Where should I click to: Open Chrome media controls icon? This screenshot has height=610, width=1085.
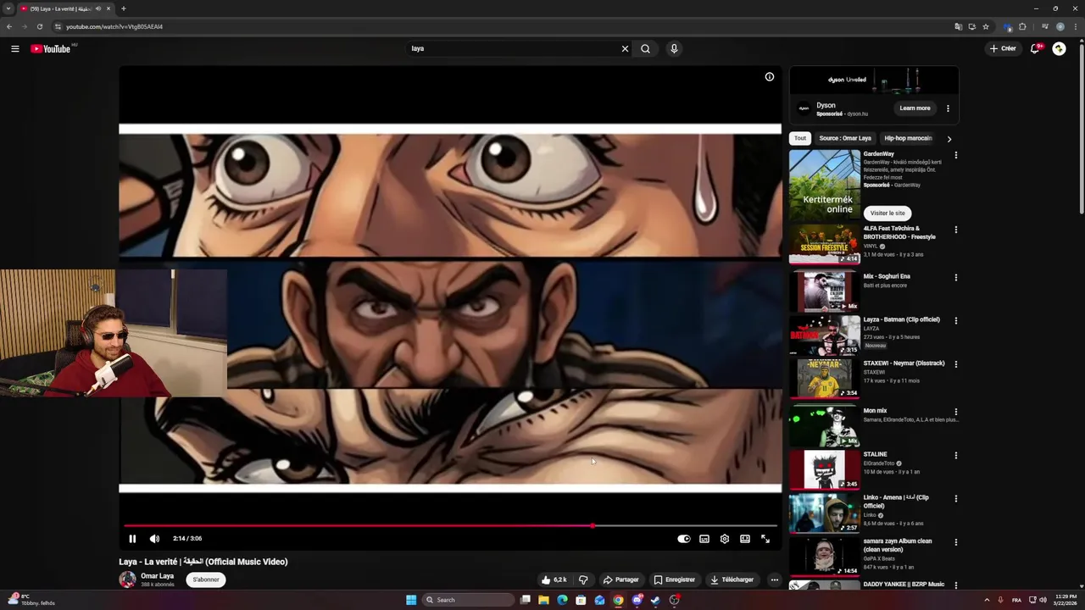coord(1045,26)
